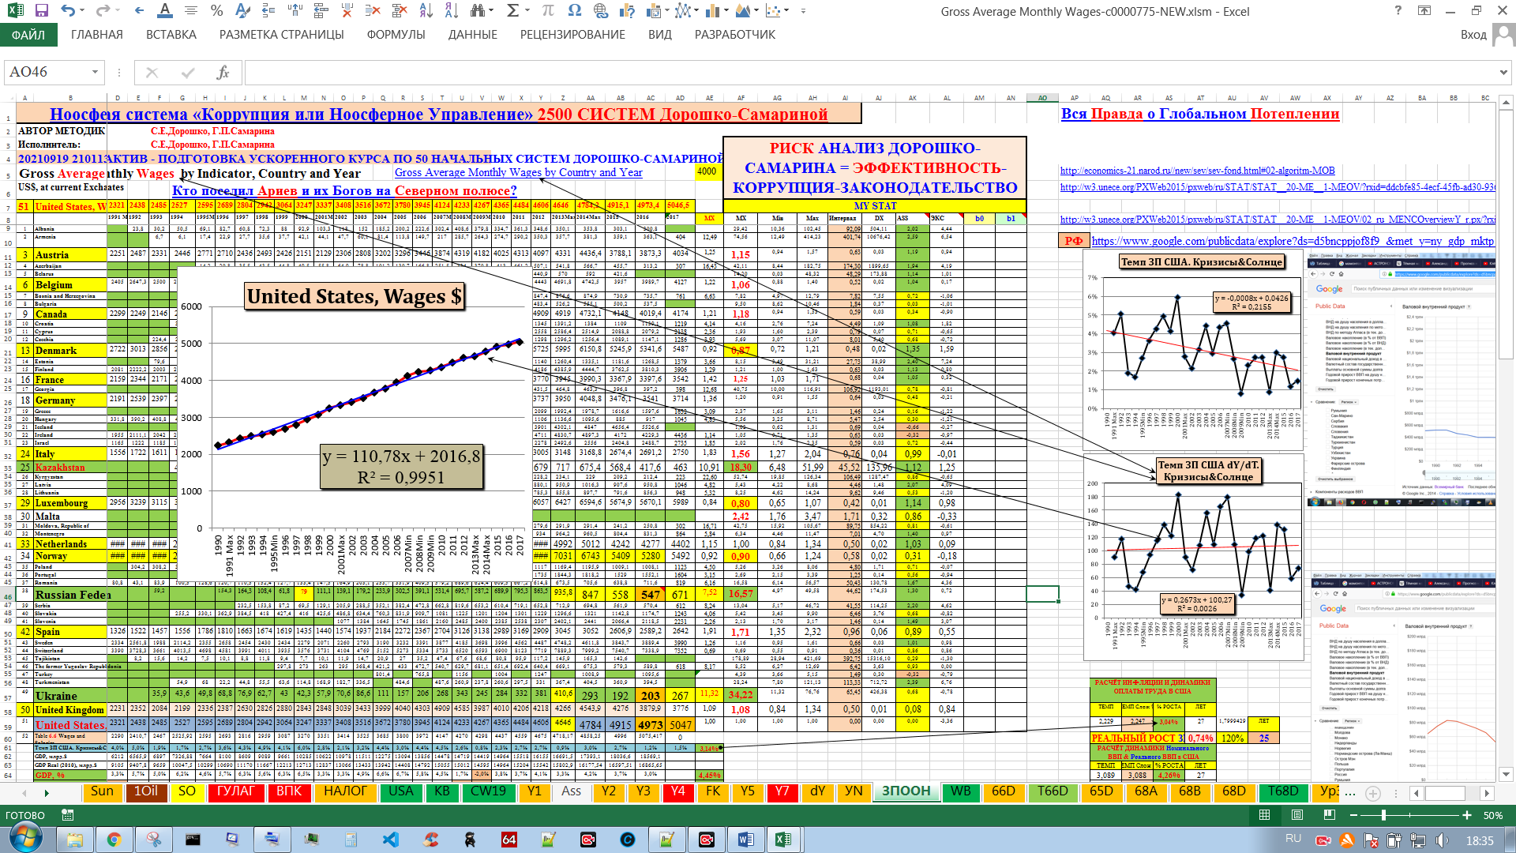Screen dimensions: 1516x853
Task: Click Gross Average Monthly Wages by Country link
Action: (518, 173)
